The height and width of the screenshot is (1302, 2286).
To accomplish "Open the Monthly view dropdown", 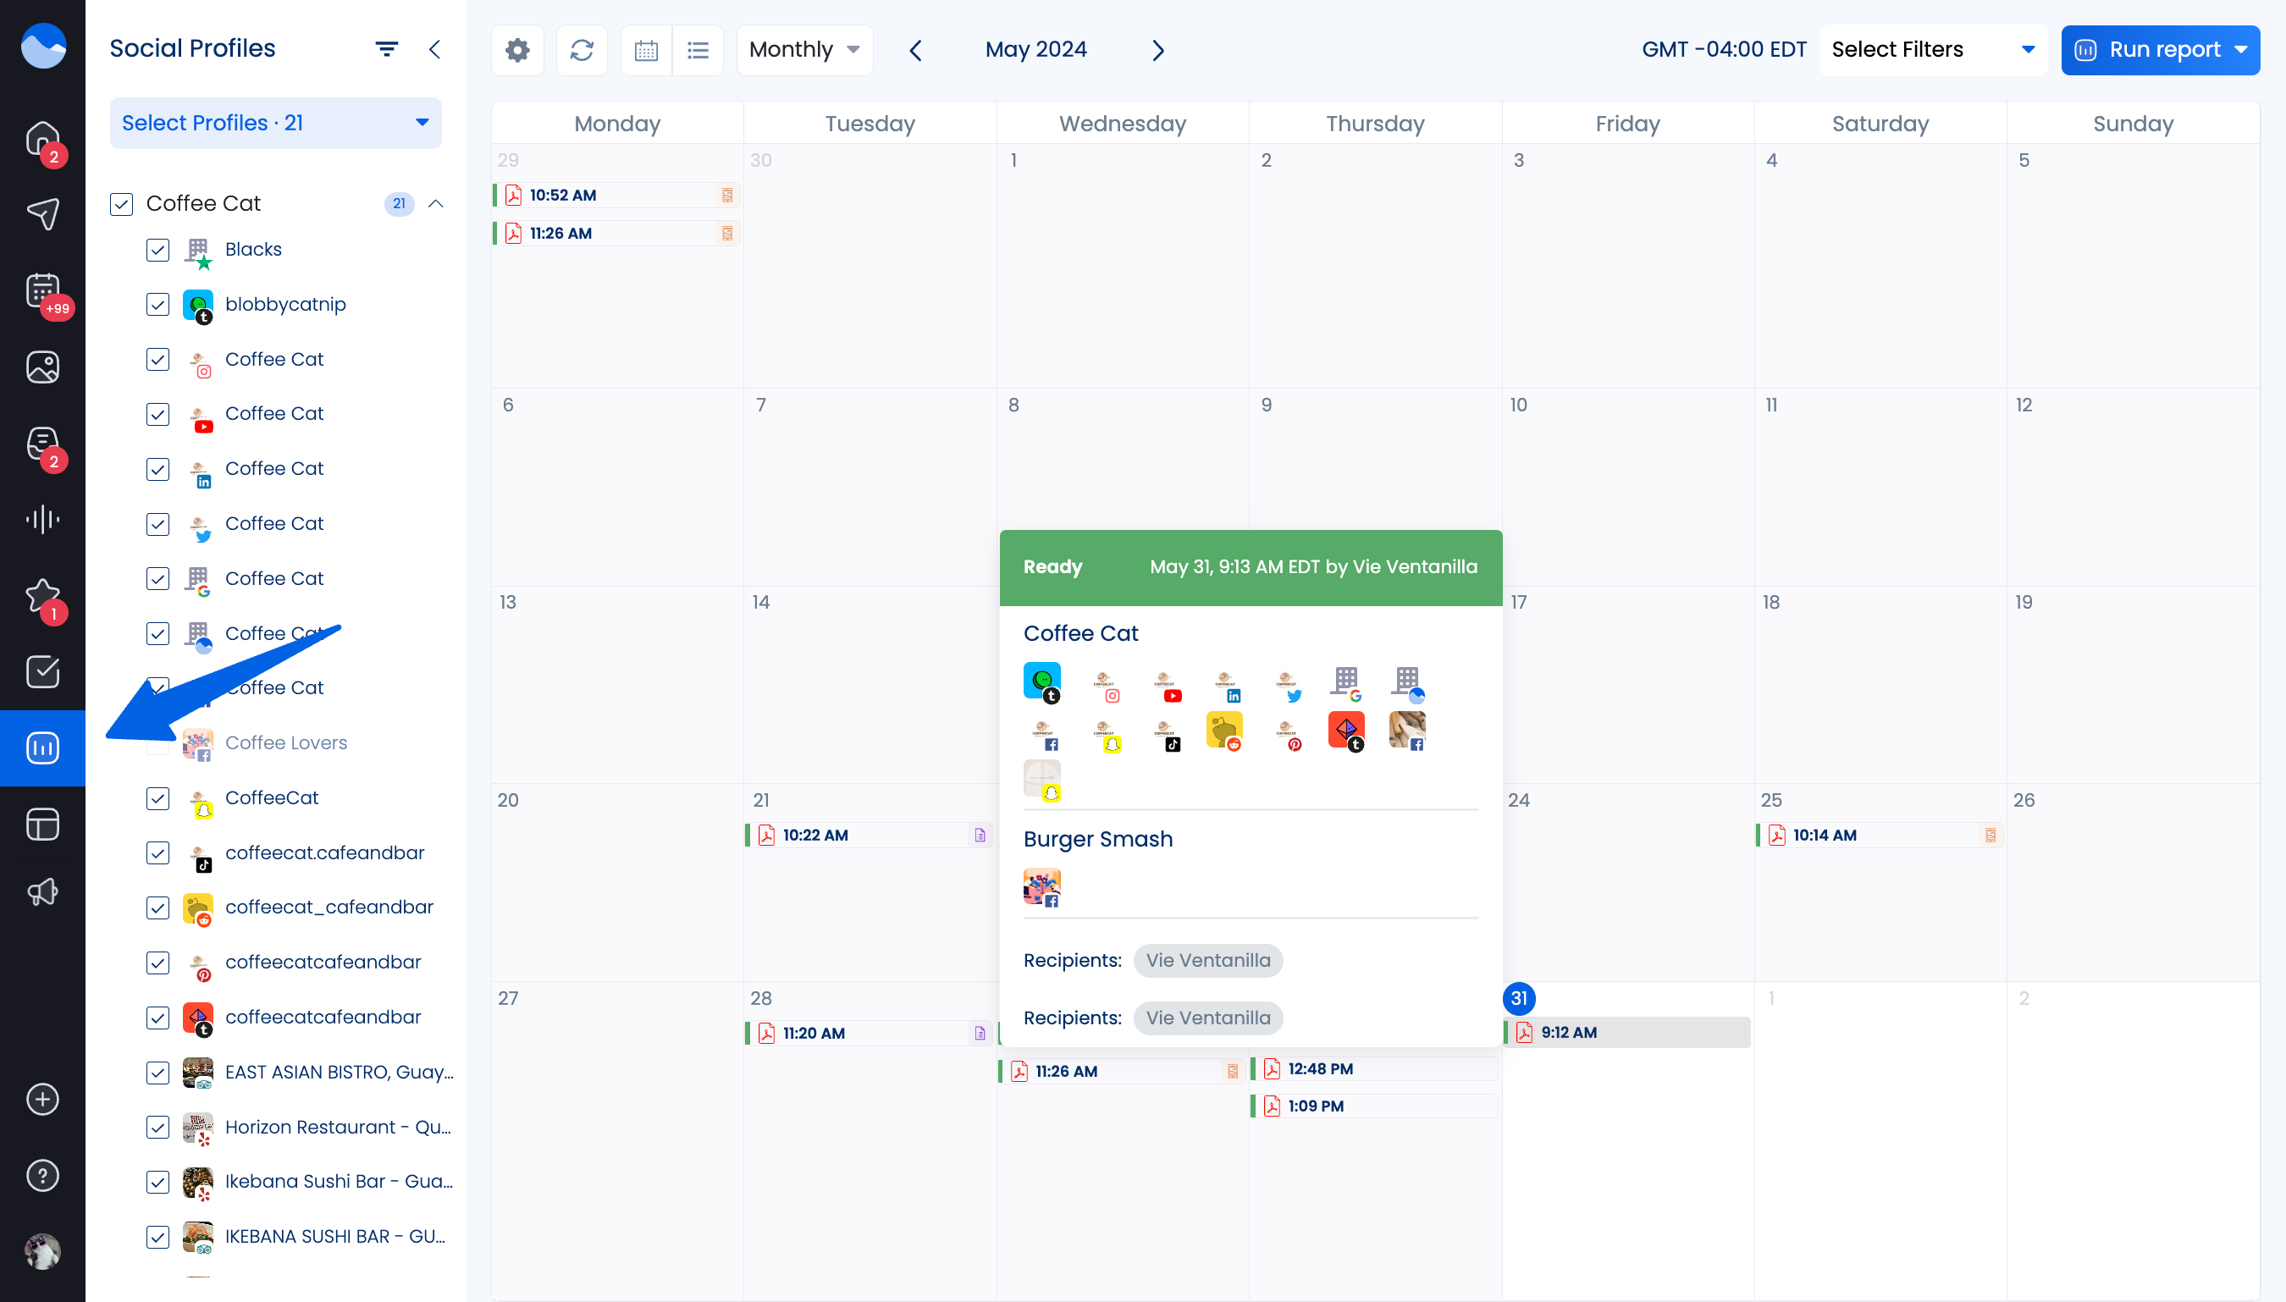I will point(805,50).
